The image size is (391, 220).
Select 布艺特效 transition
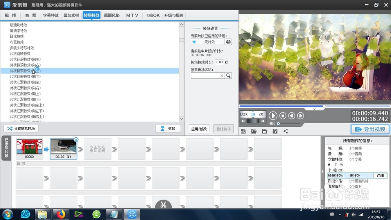click(x=17, y=42)
